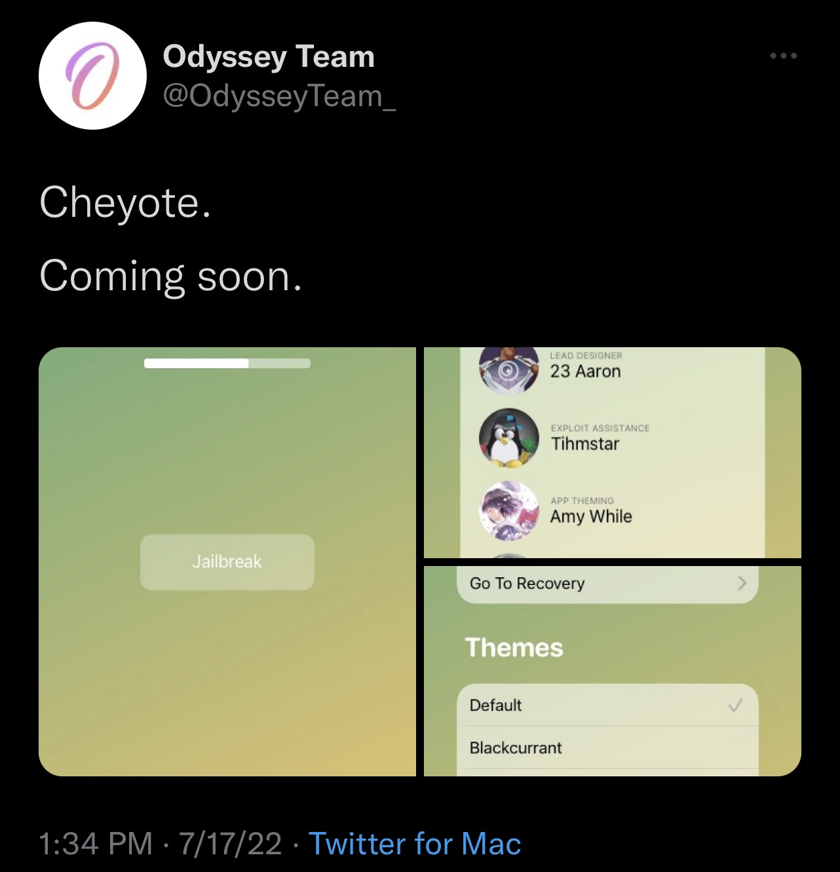Open the bottom-right Themes image
The height and width of the screenshot is (872, 840).
point(613,672)
